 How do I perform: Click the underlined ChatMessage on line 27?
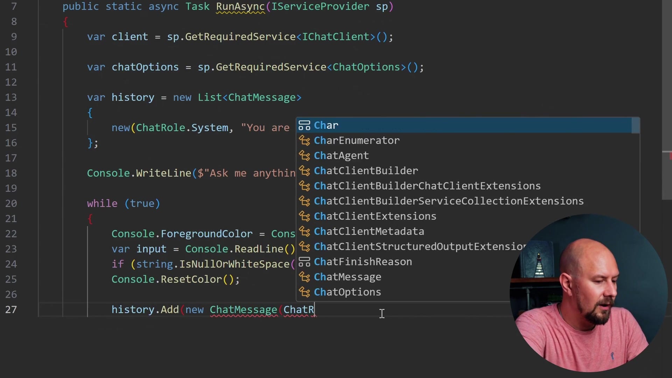pyautogui.click(x=243, y=309)
